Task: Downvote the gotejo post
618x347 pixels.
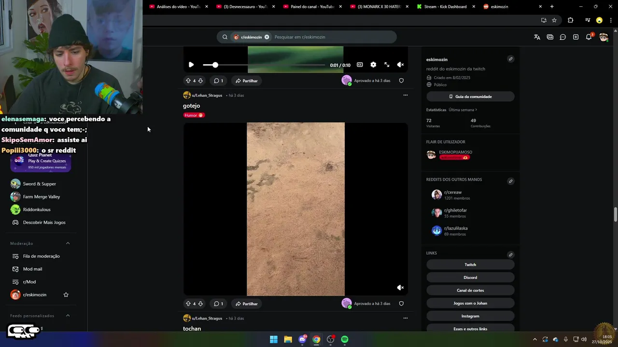Action: (200, 304)
